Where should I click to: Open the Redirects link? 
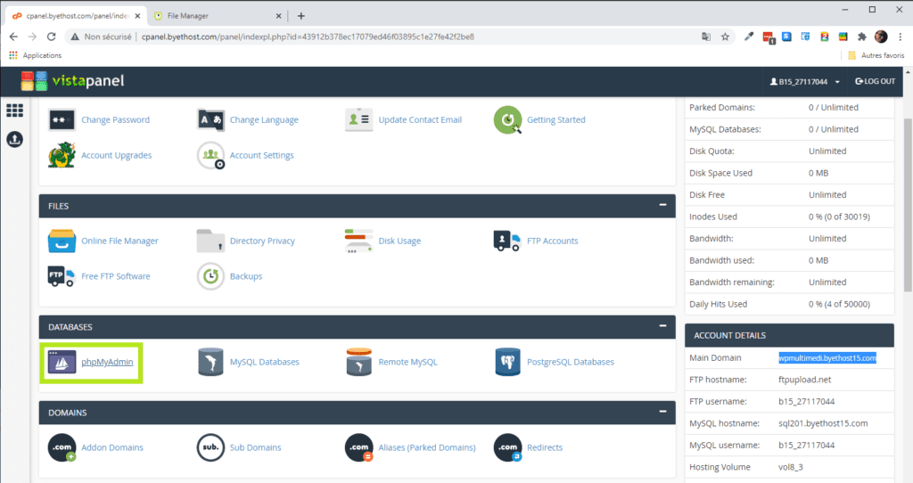pos(545,447)
